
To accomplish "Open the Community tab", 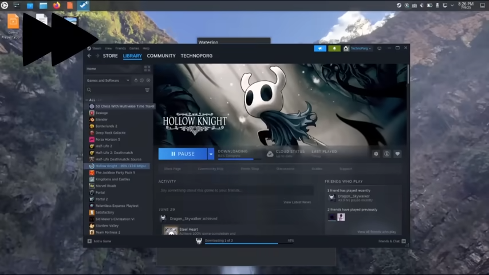I will (161, 56).
